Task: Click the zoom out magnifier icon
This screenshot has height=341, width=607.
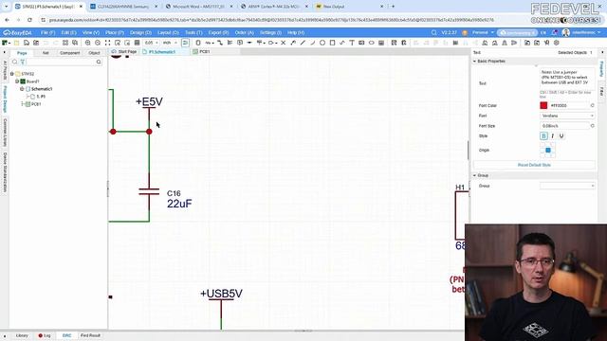Action: click(98, 43)
